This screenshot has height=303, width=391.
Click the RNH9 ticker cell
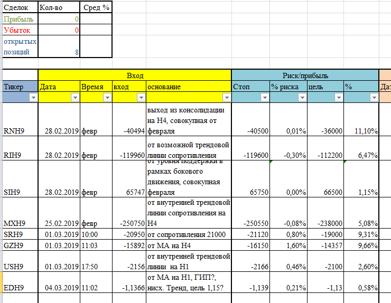20,130
